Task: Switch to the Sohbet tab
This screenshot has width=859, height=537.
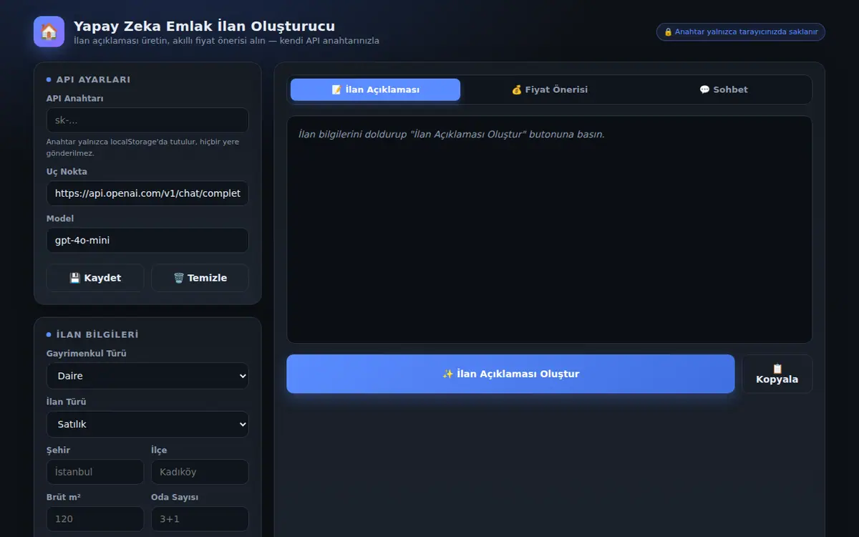Action: pyautogui.click(x=724, y=89)
